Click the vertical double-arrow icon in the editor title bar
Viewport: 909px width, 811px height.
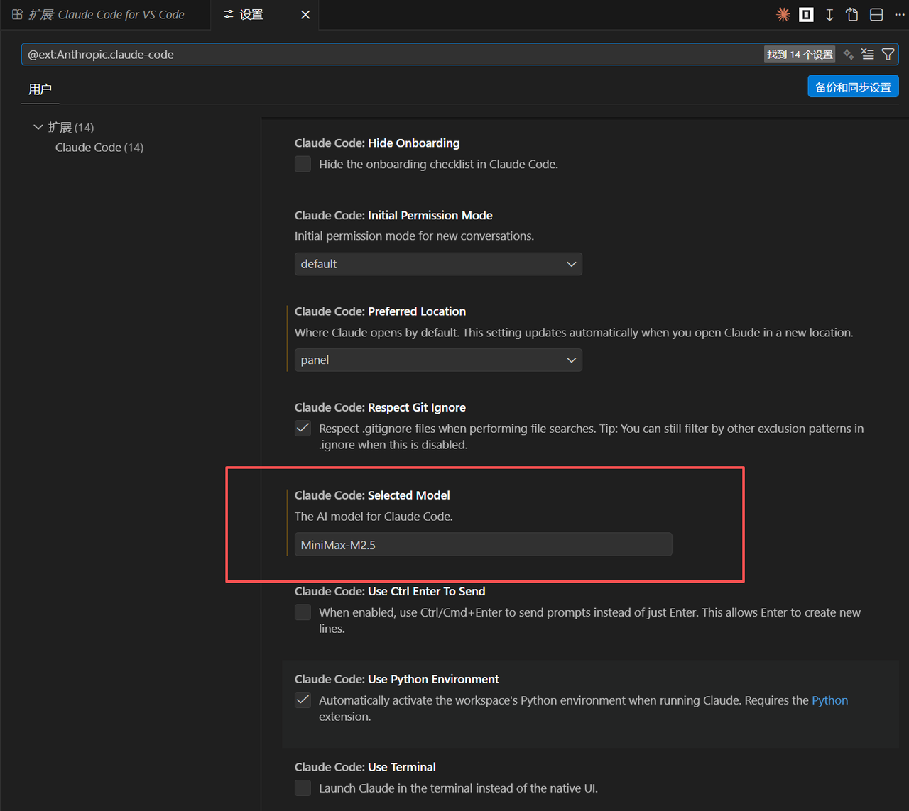point(829,15)
